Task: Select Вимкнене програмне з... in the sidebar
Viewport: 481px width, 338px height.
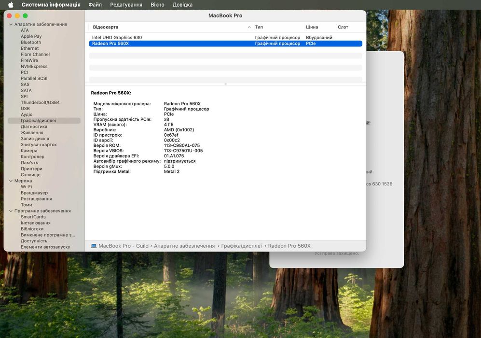Action: 48,235
